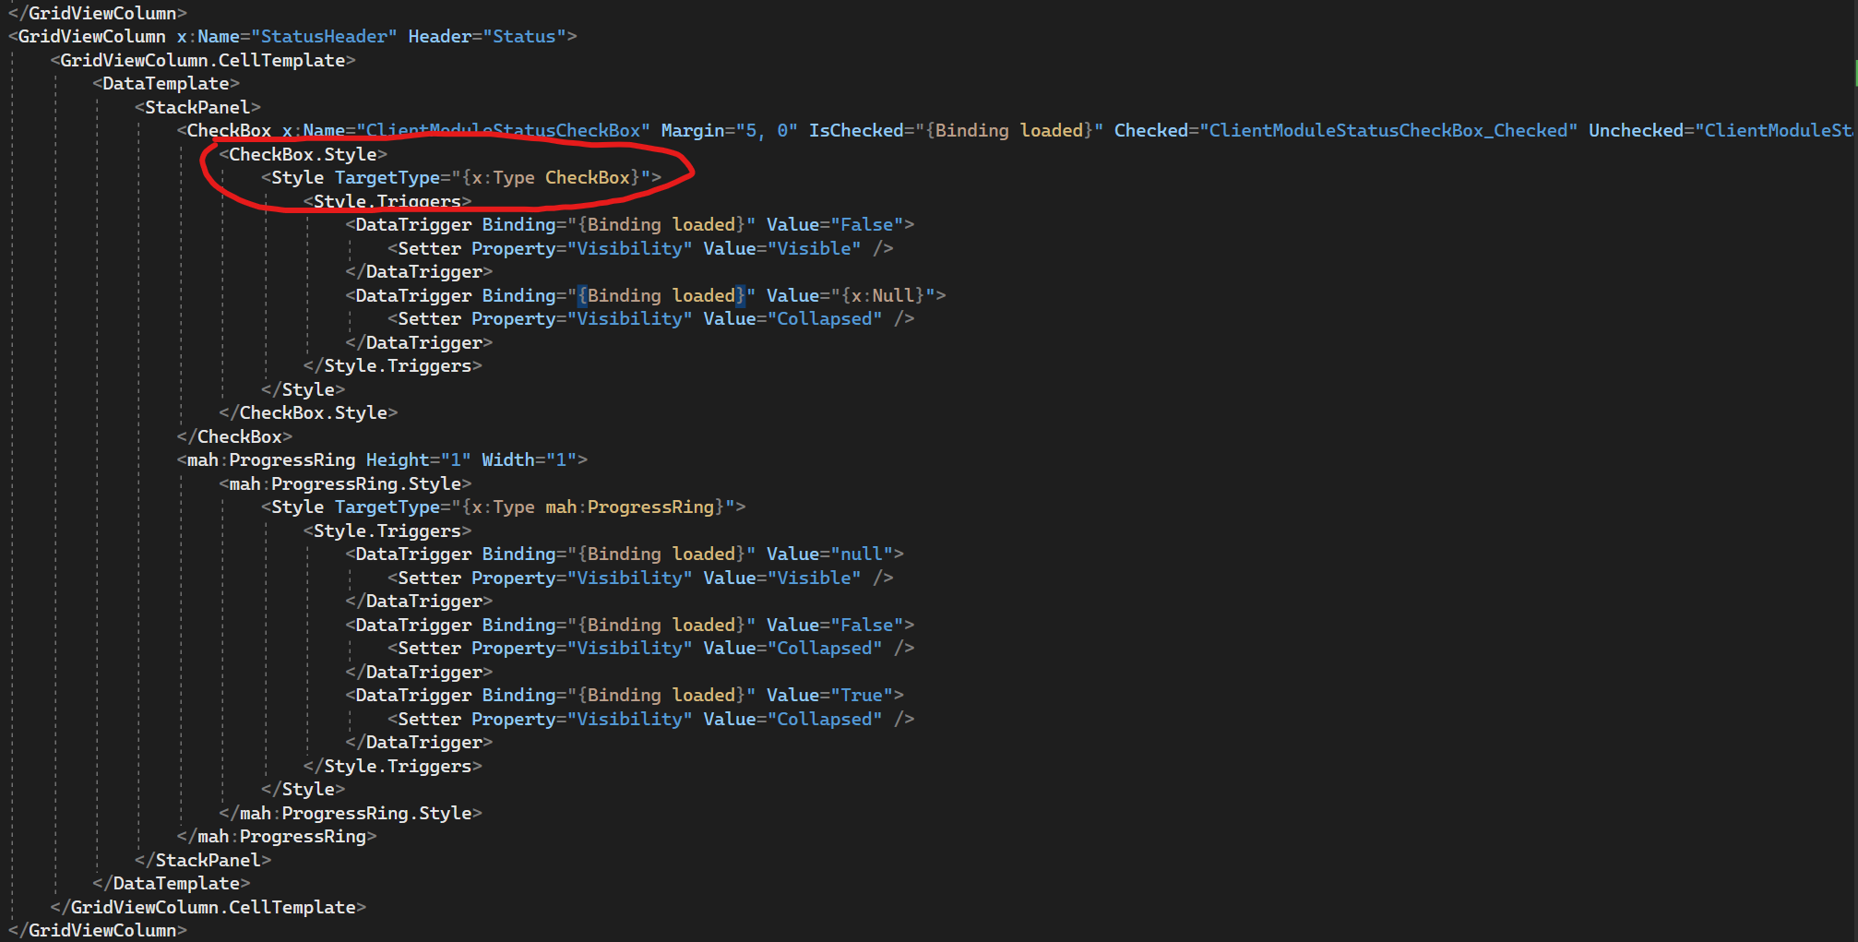Click the opening <mah:ProgressRing.Style> tag
The width and height of the screenshot is (1858, 942).
tap(345, 483)
